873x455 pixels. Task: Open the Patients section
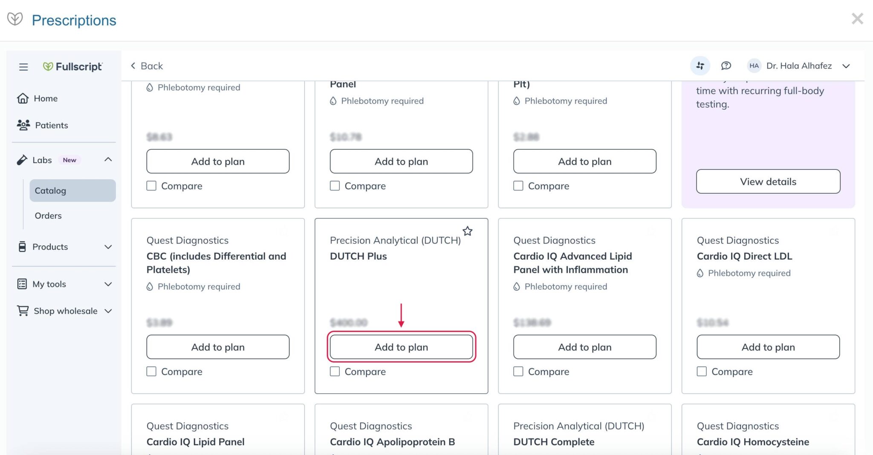51,125
